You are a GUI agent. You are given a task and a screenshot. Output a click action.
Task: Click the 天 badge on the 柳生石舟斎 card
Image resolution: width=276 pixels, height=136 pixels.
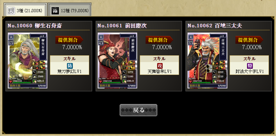coord(11,37)
